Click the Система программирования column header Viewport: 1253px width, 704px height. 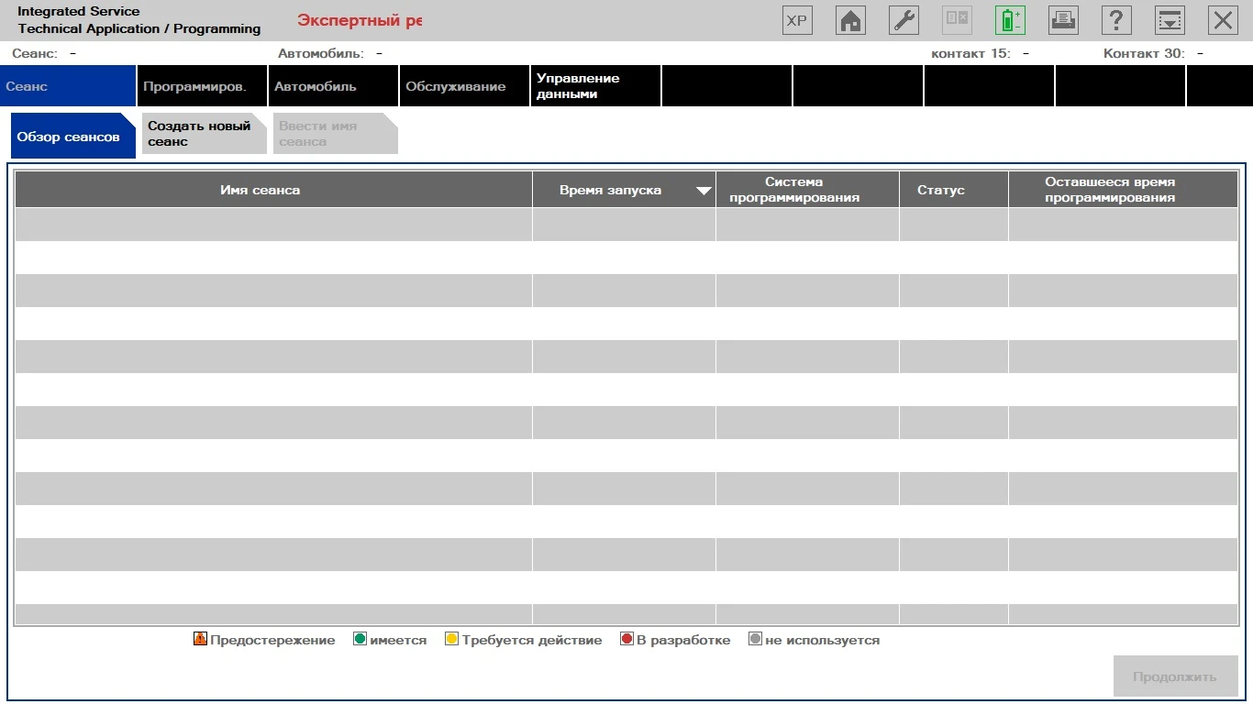tap(807, 190)
